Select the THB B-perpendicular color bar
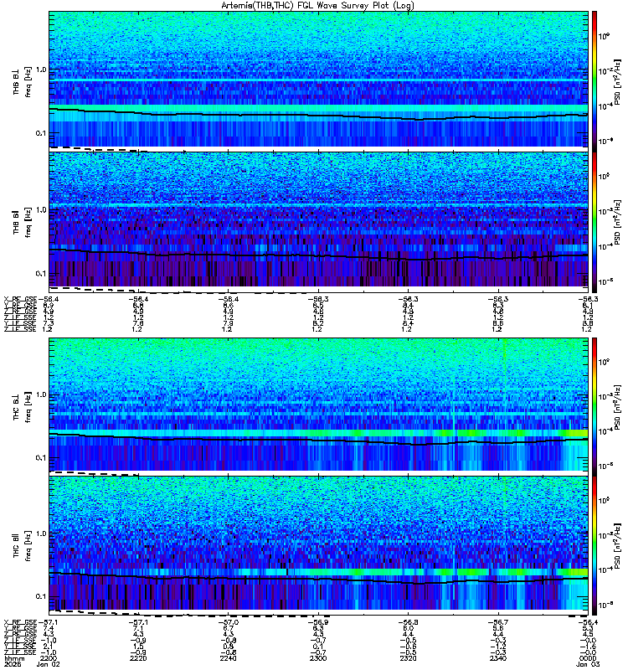 (x=595, y=81)
